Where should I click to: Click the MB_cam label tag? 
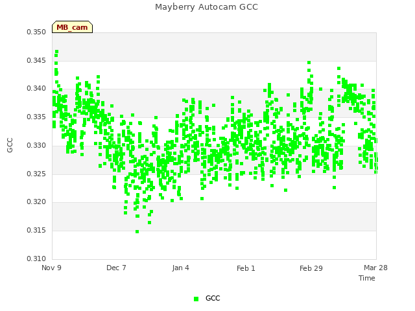coord(72,27)
